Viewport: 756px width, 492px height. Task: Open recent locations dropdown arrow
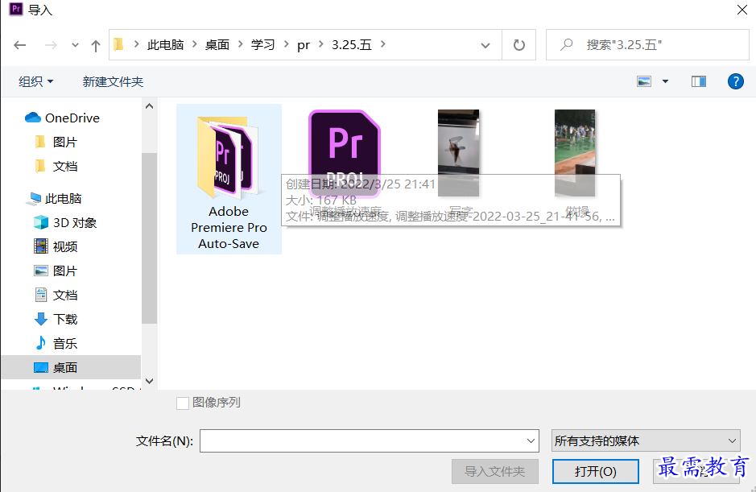click(x=75, y=45)
